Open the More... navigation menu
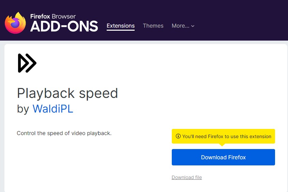The height and width of the screenshot is (192, 288). coord(180,26)
